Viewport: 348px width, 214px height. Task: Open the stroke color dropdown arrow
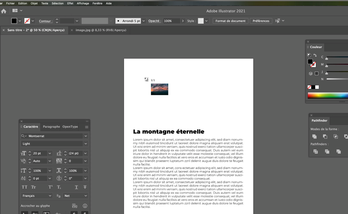[33, 21]
